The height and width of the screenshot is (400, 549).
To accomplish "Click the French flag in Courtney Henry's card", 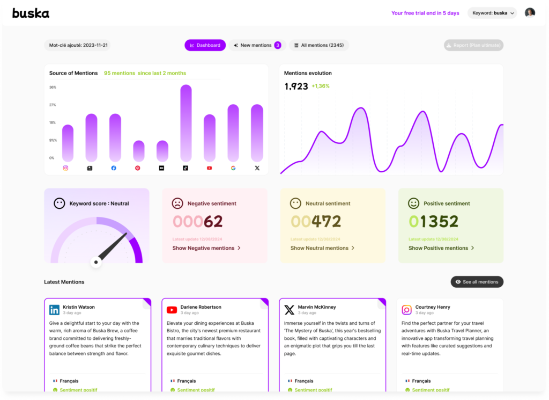I will pos(407,381).
